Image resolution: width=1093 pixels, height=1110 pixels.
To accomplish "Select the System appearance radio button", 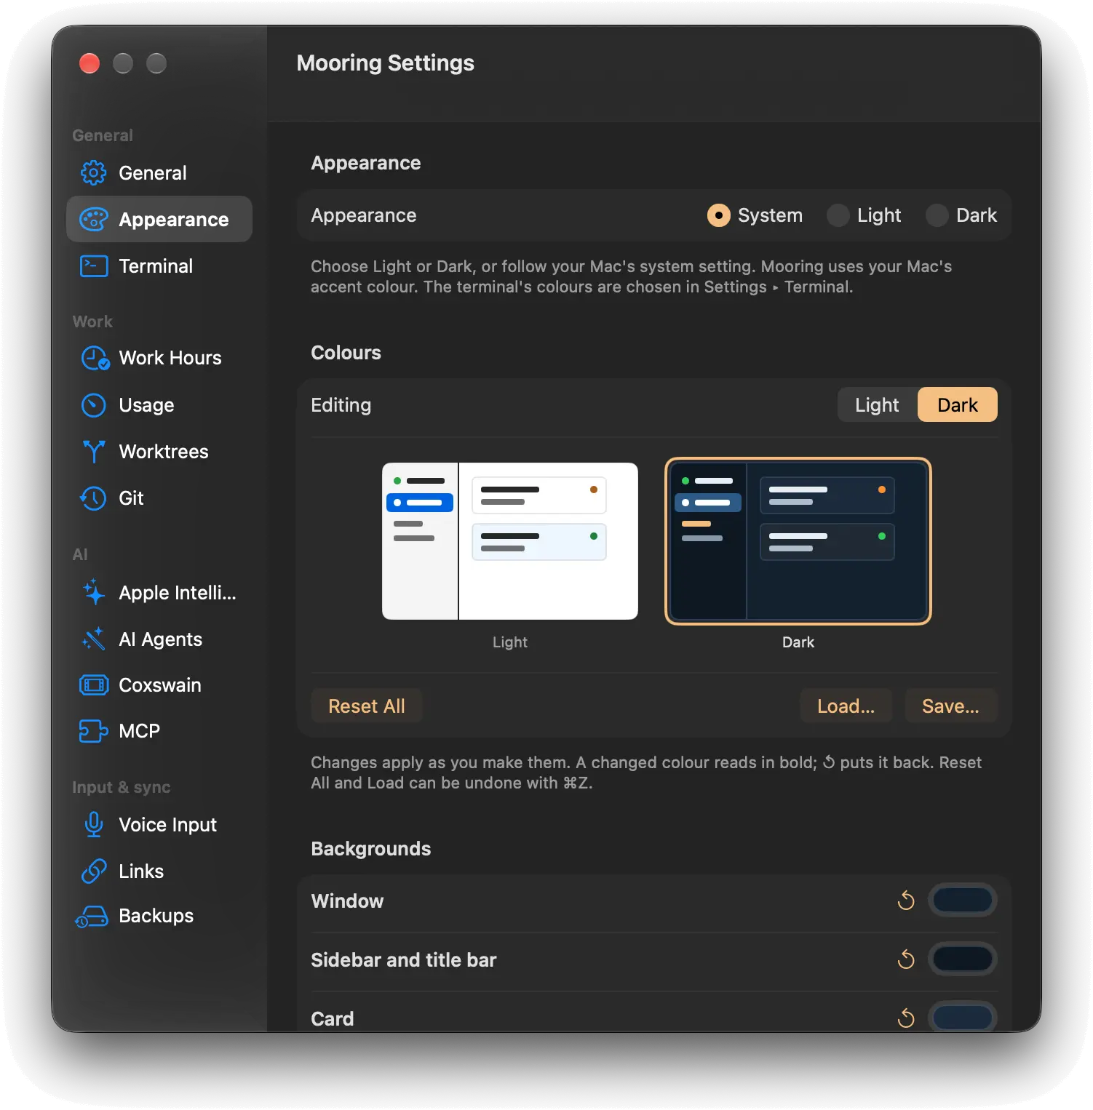I will pos(718,215).
